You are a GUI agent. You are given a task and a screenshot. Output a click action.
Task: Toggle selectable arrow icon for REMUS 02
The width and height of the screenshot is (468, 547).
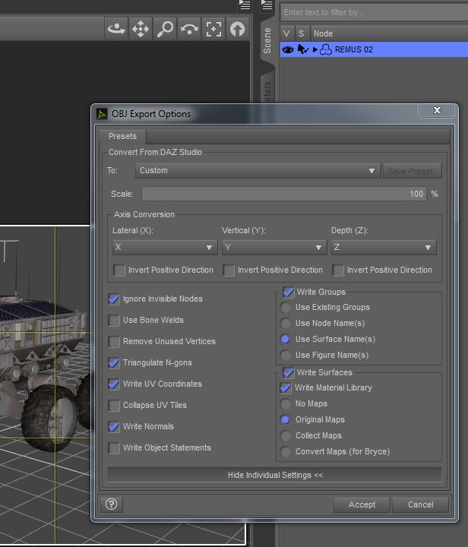click(302, 49)
